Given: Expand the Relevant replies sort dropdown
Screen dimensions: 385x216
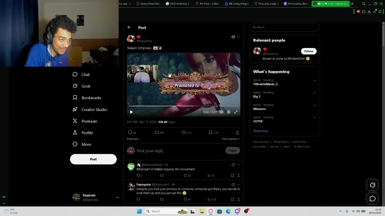Looking at the screenshot, I should tap(134, 139).
